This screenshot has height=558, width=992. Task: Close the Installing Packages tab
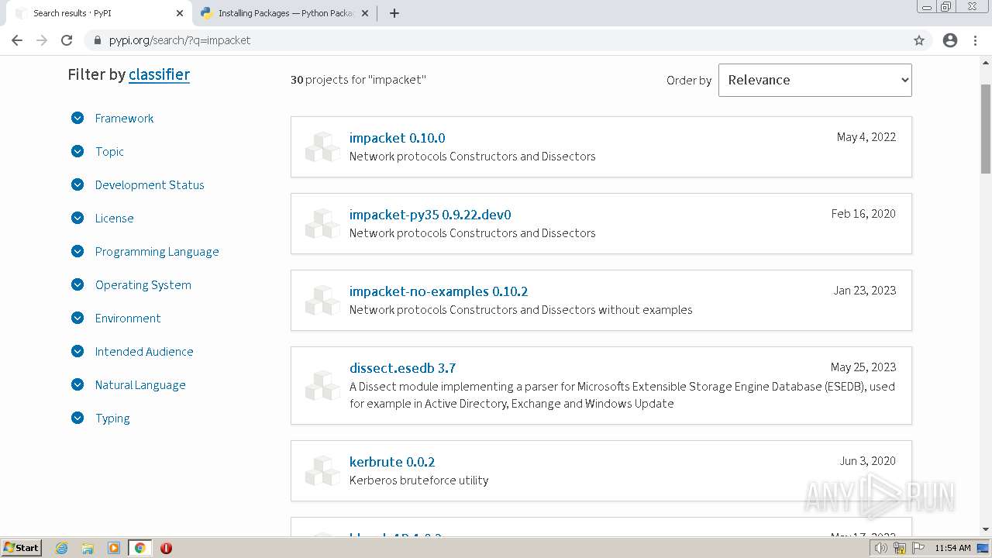pyautogui.click(x=365, y=13)
